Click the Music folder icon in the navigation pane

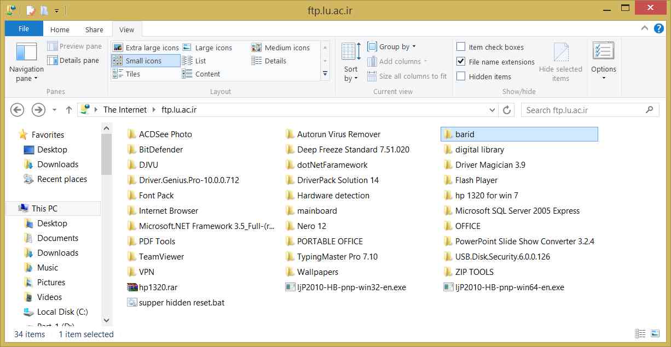[29, 268]
